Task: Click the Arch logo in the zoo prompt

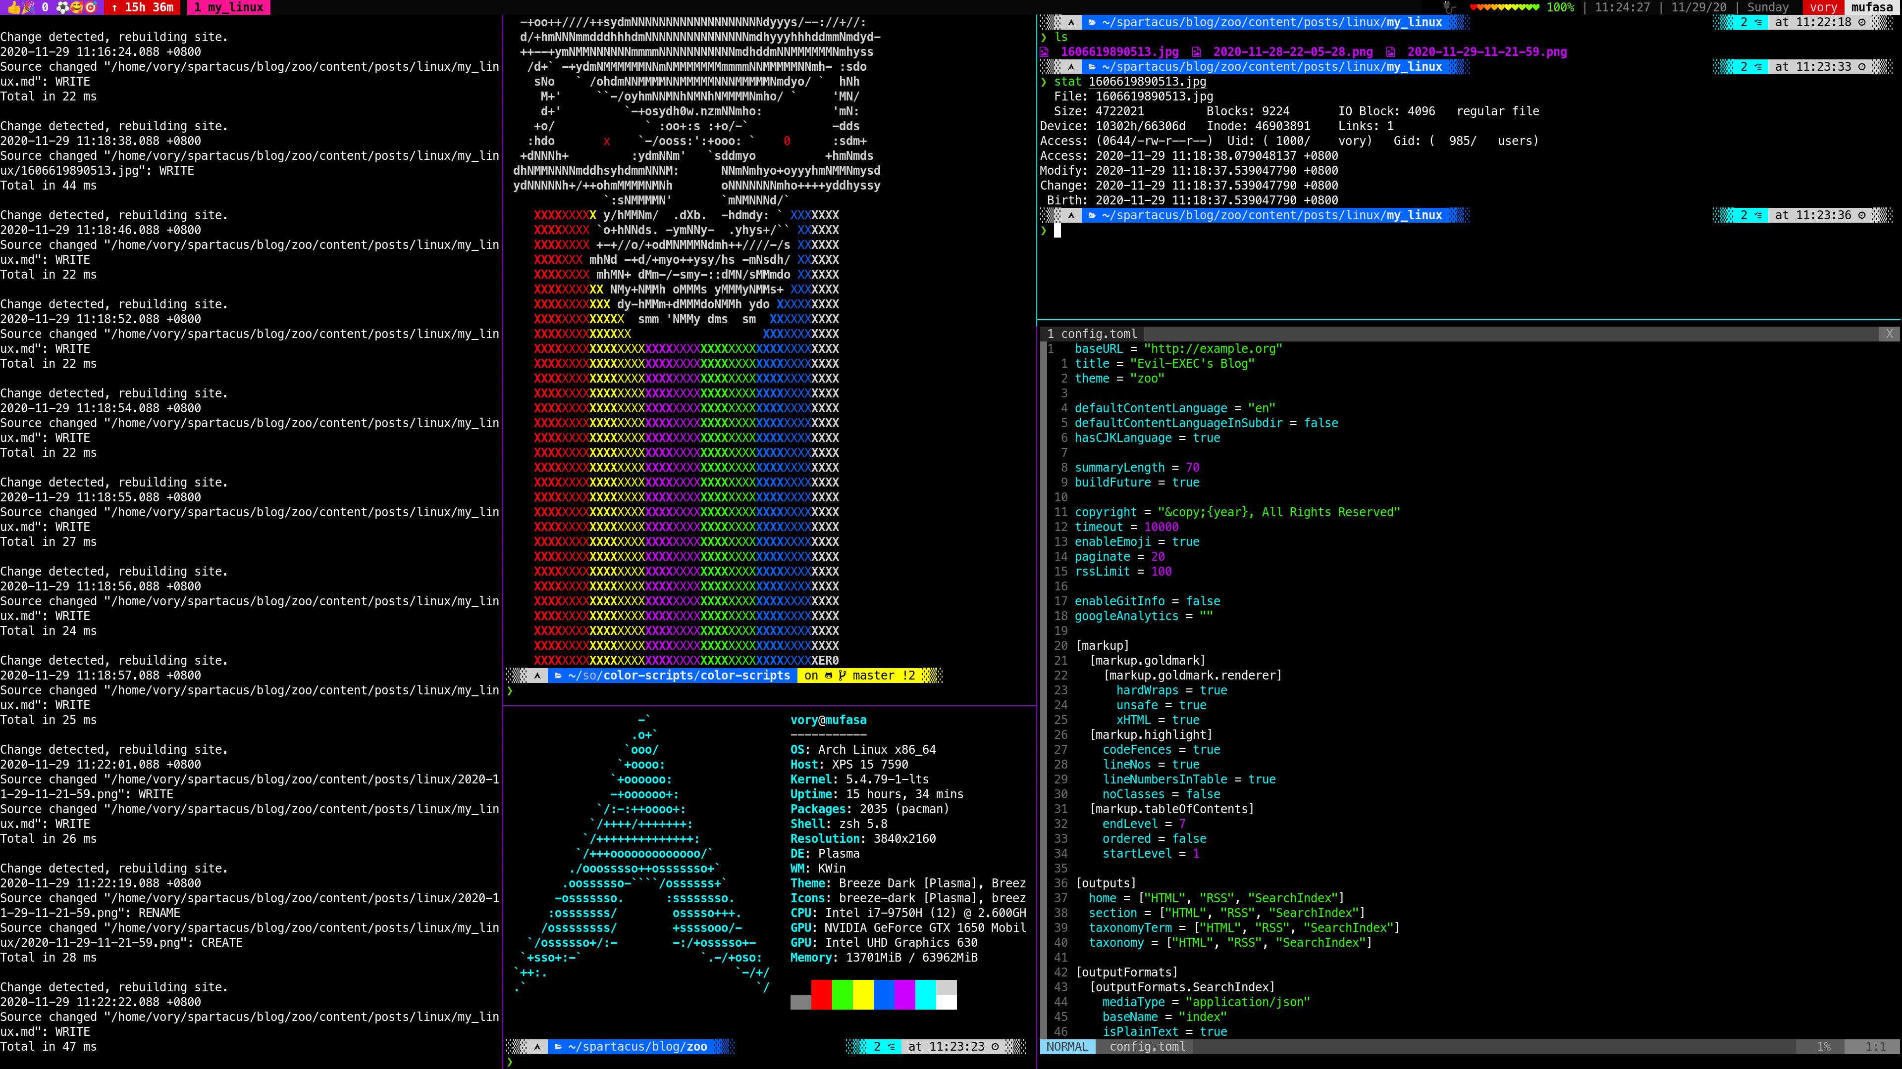Action: [x=537, y=1047]
